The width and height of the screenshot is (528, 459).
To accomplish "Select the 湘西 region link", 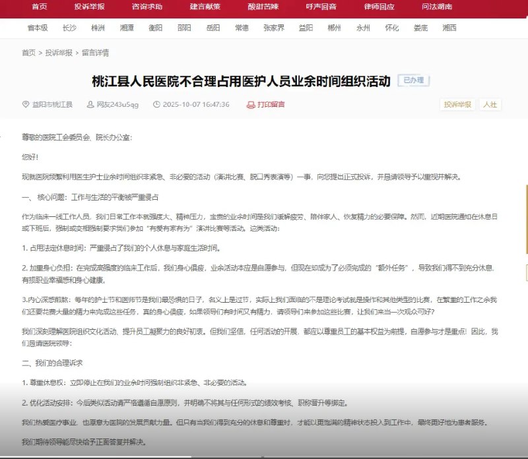I will 449,28.
